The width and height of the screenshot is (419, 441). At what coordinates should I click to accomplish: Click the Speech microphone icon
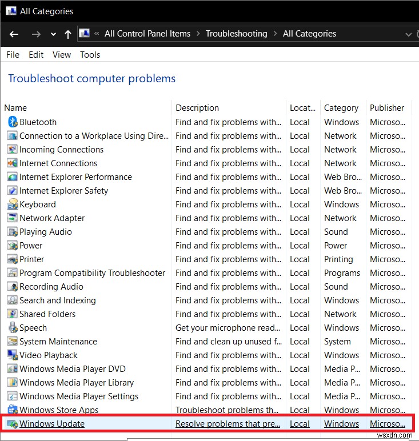(x=13, y=328)
